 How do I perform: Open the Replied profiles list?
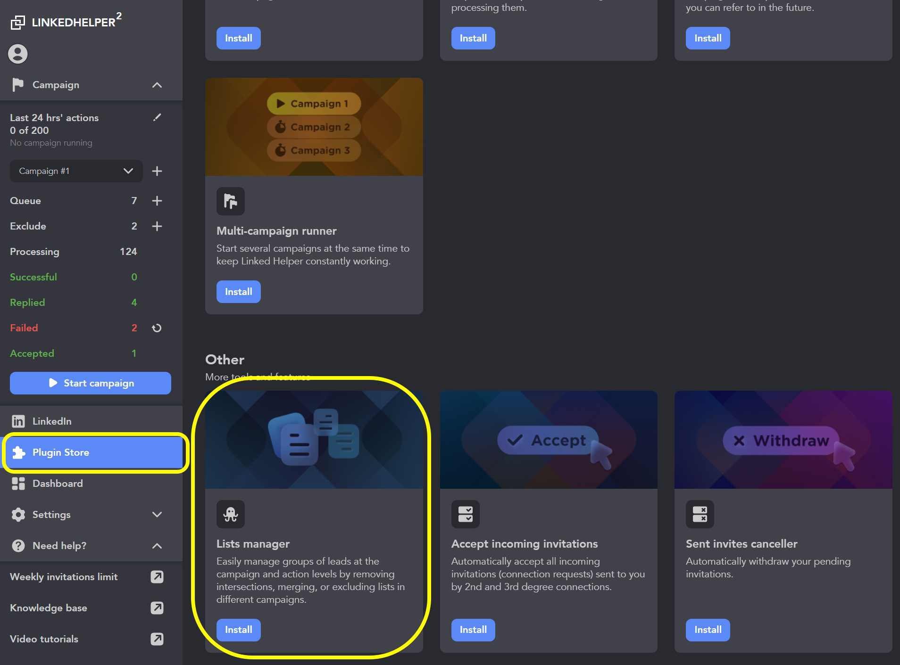pyautogui.click(x=27, y=303)
